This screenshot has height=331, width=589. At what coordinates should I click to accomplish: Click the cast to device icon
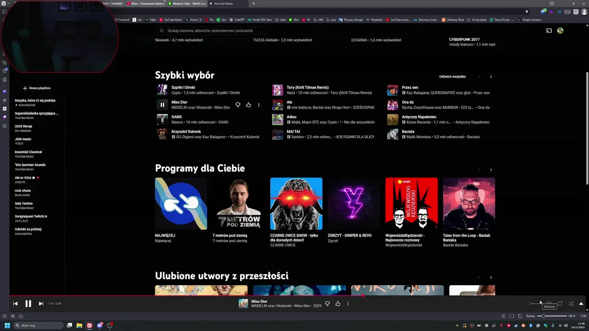pos(549,31)
